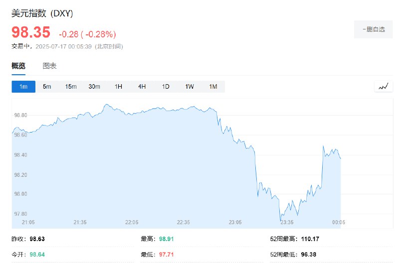Image resolution: width=399 pixels, height=266 pixels.
Task: Select the 5m interval button
Action: coord(47,87)
